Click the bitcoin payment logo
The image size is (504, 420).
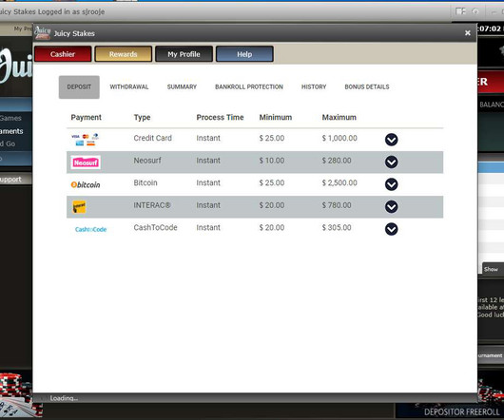click(86, 184)
